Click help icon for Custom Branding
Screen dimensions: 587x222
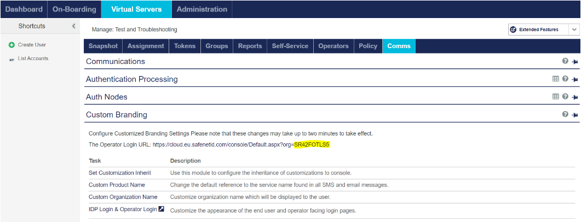coord(565,115)
